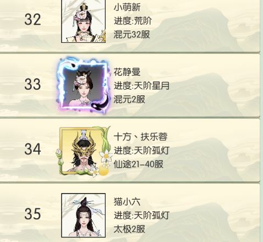Click 仙途21-40服 server label

coord(139,164)
